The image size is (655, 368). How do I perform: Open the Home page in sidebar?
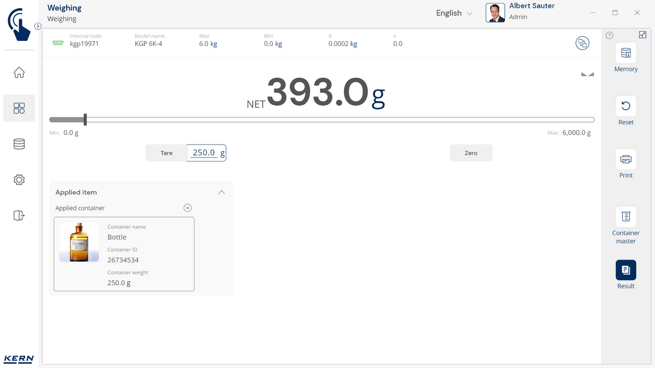pyautogui.click(x=19, y=73)
